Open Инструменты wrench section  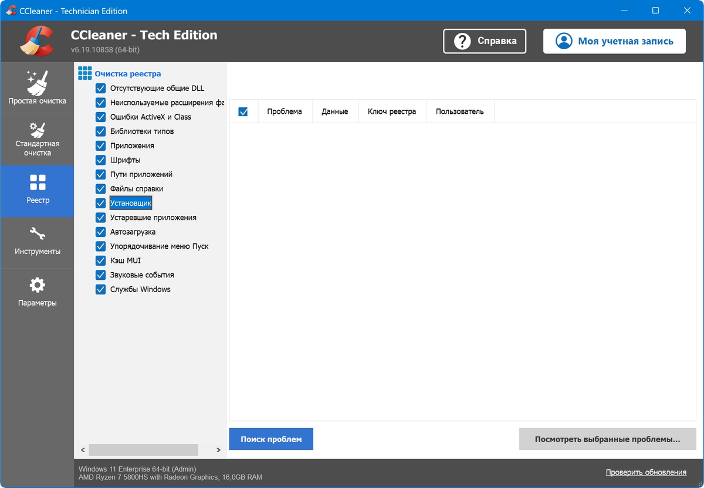tap(38, 243)
